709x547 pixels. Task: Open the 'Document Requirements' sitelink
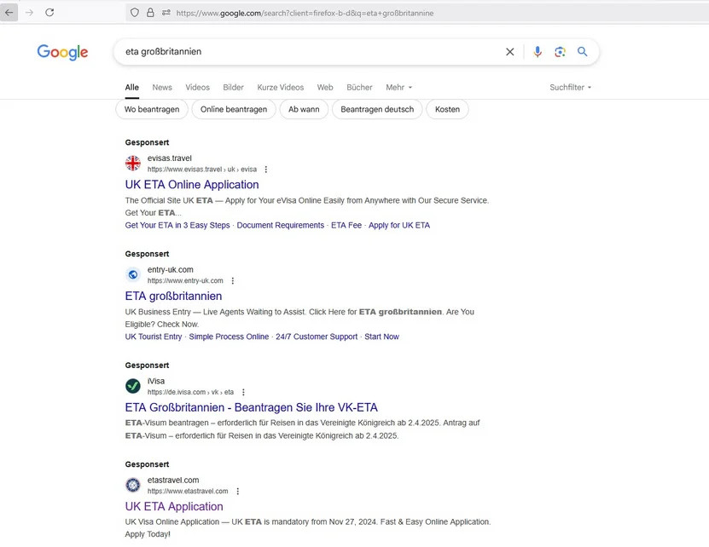tap(281, 225)
